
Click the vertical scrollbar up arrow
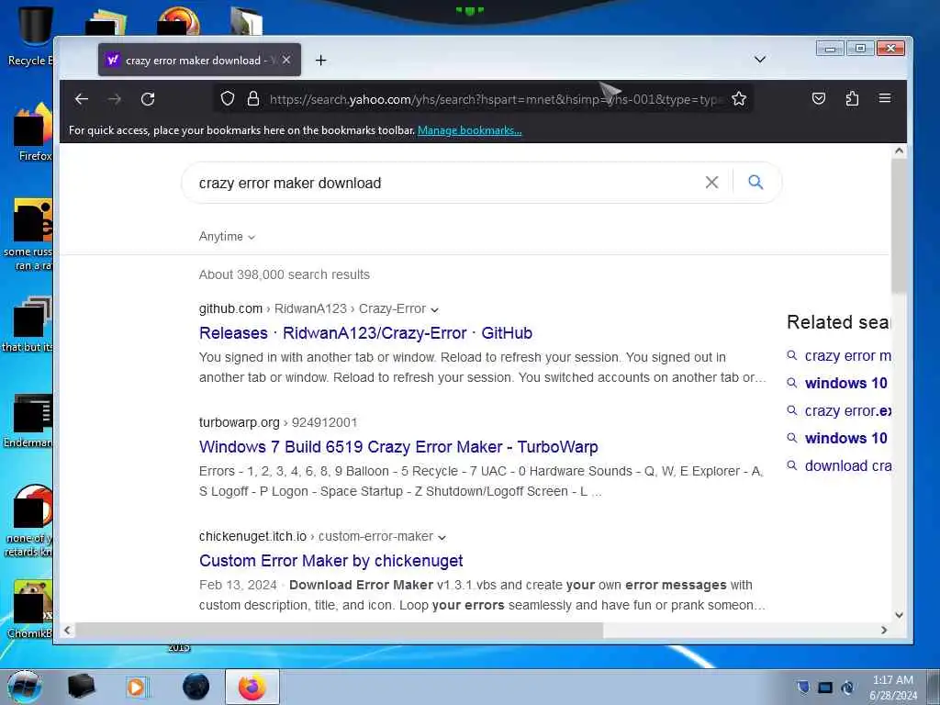[x=899, y=151]
